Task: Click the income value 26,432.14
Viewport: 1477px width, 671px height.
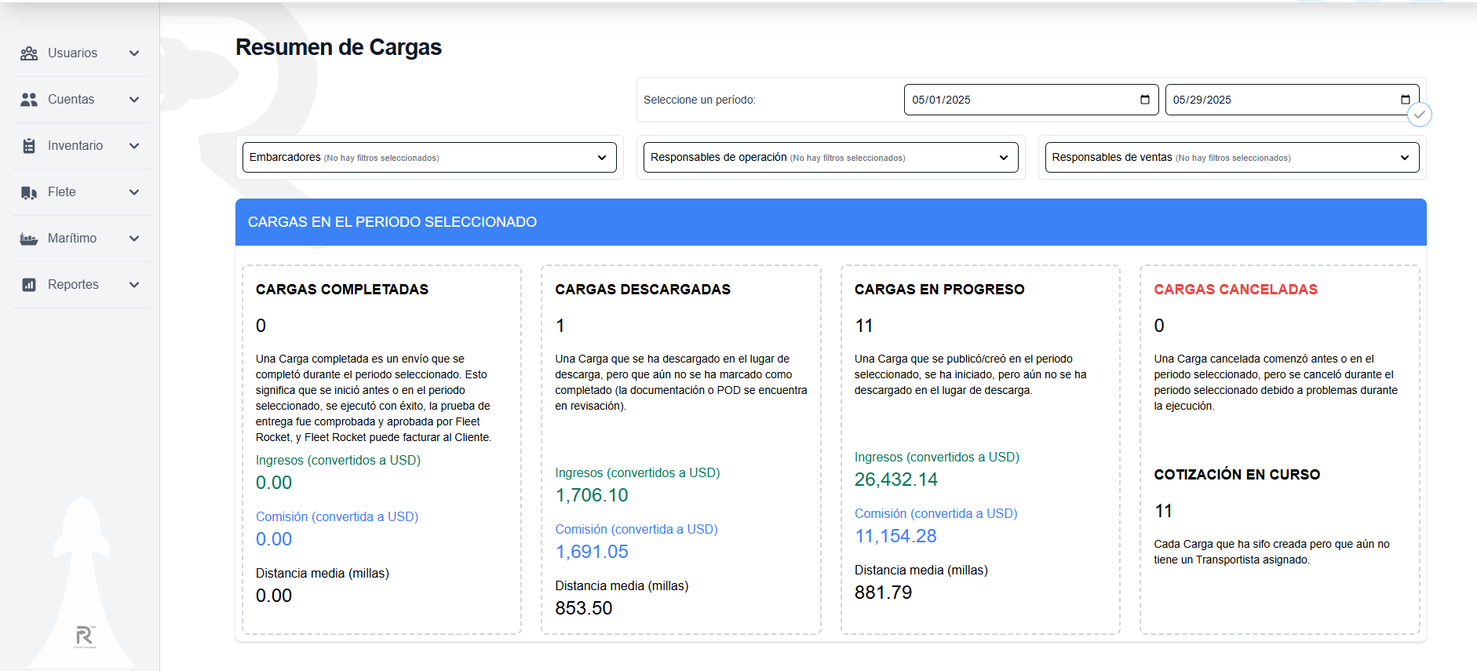Action: [x=896, y=480]
